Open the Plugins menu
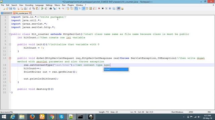This screenshot has height=120, width=215. tap(71, 5)
